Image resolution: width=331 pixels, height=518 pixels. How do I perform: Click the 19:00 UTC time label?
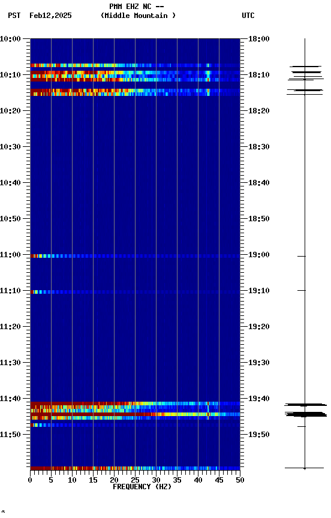pos(259,255)
